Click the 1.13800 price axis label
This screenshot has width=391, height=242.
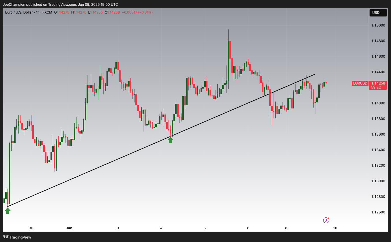pyautogui.click(x=378, y=119)
